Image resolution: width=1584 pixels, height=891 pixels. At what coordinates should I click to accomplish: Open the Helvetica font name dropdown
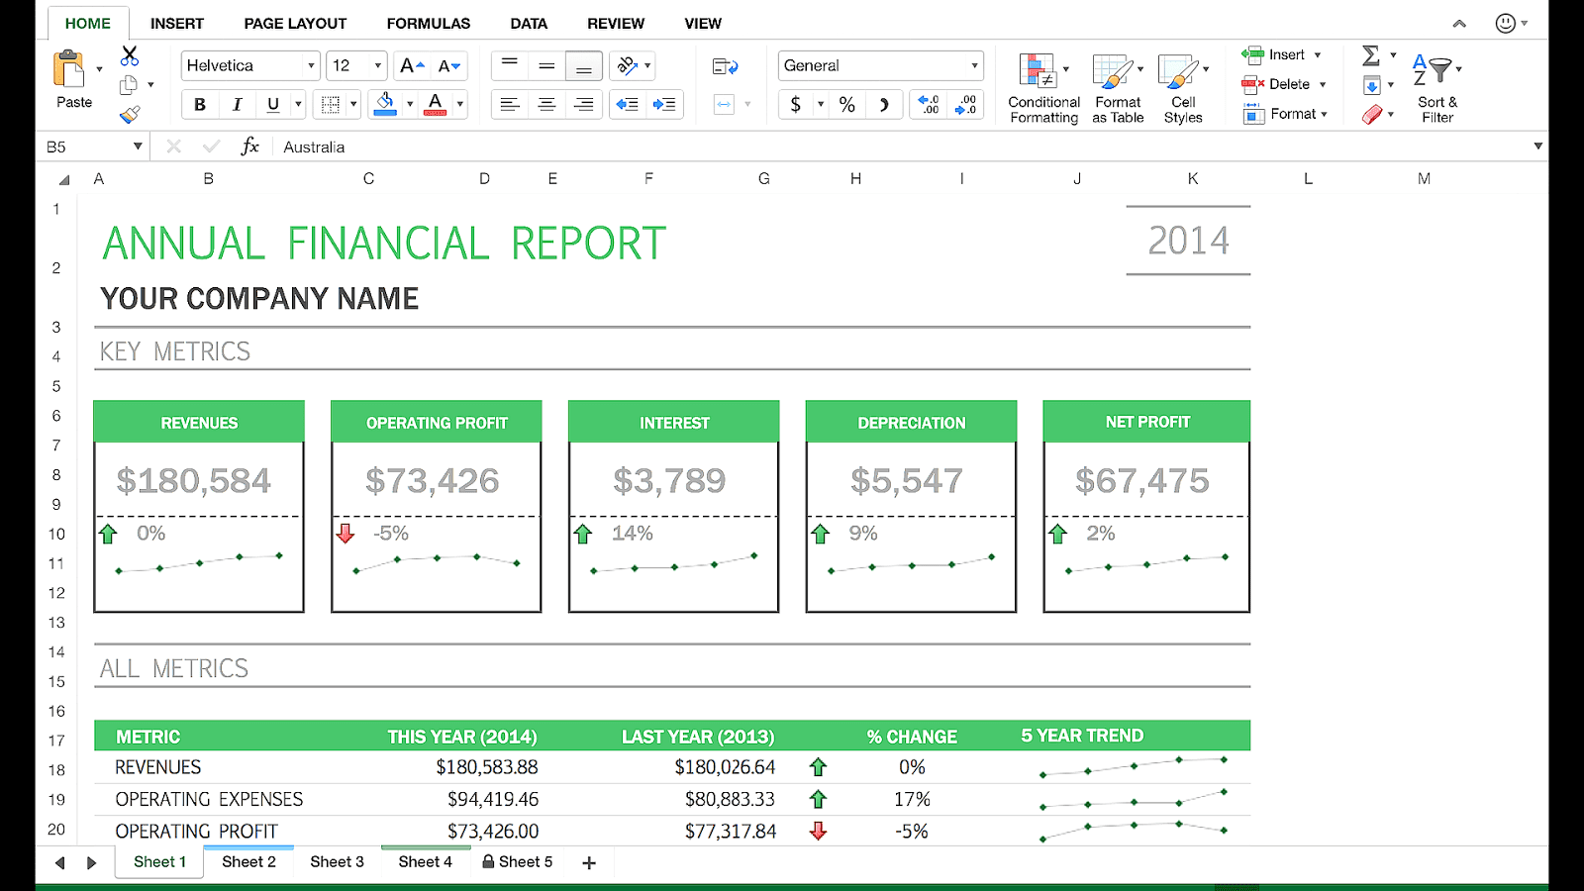tap(311, 65)
